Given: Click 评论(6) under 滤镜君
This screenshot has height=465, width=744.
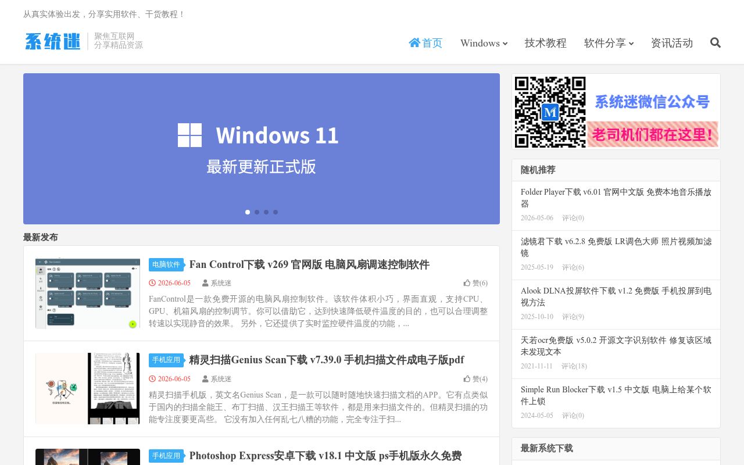Looking at the screenshot, I should pyautogui.click(x=573, y=267).
